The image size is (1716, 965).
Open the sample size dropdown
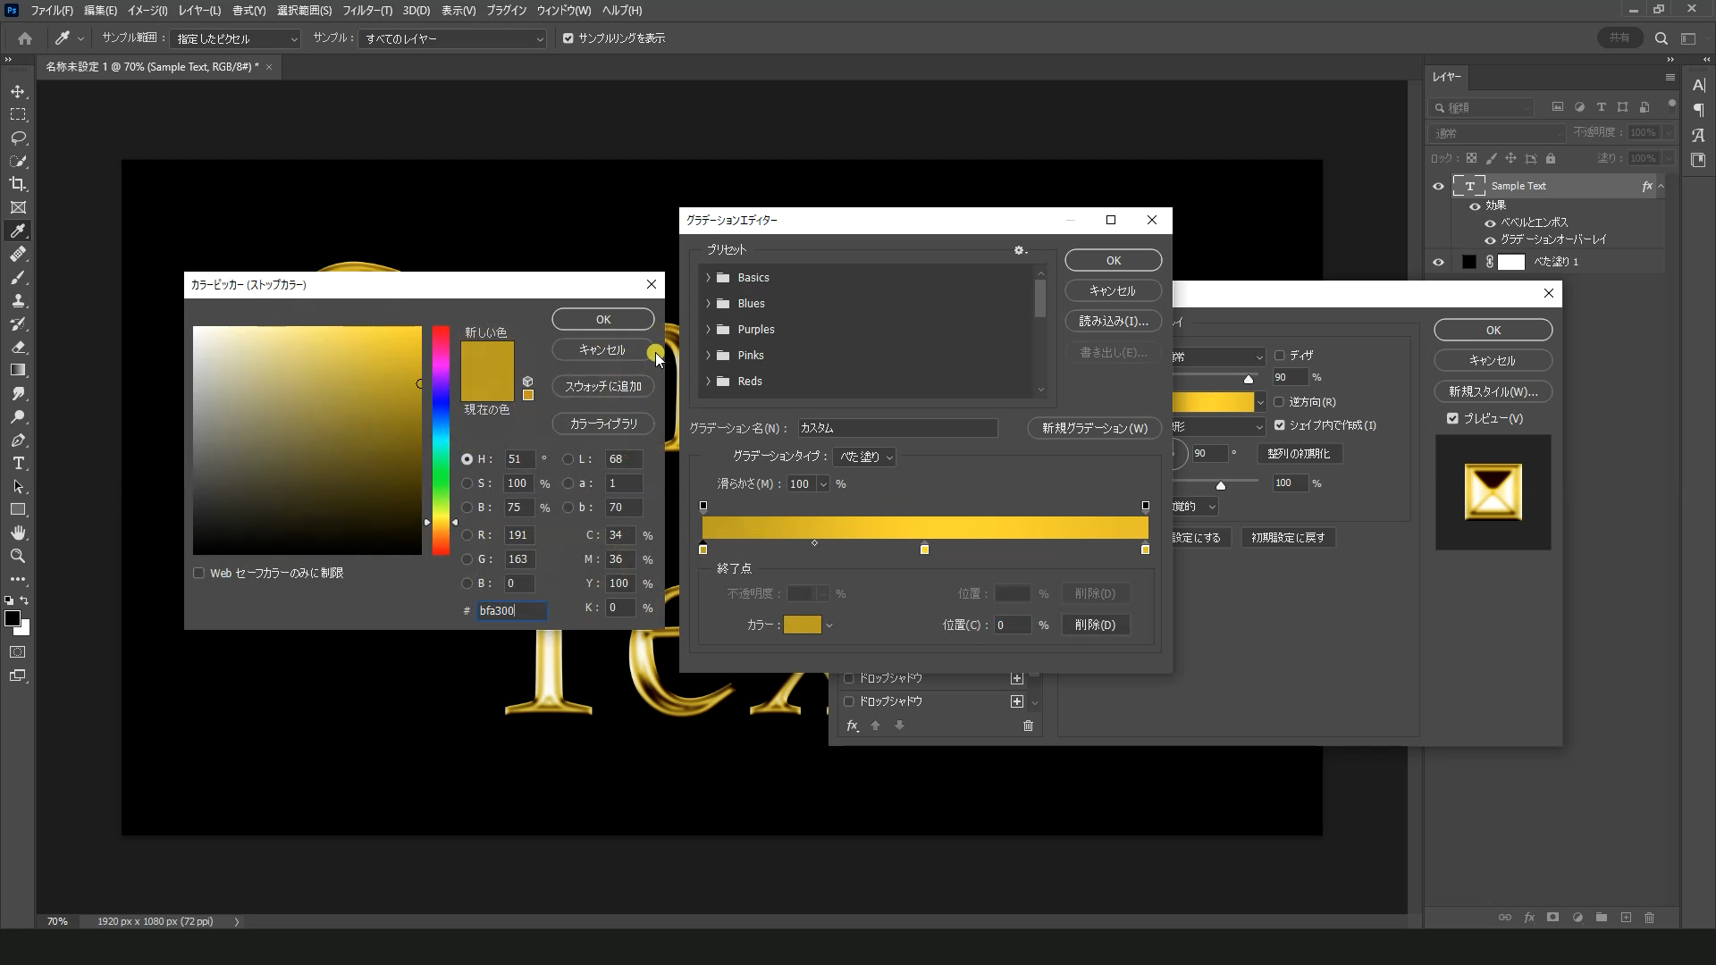(237, 39)
